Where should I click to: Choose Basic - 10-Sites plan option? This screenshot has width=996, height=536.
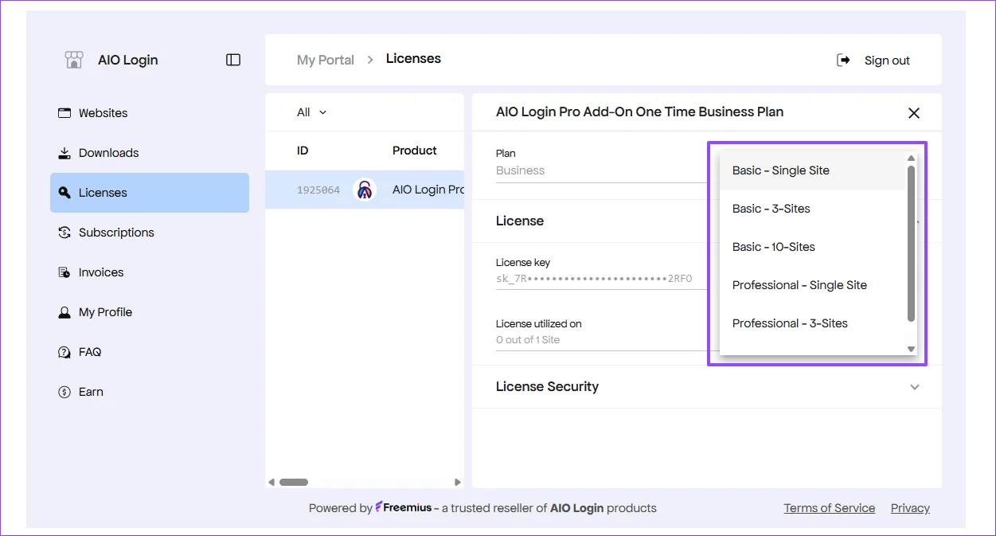click(813, 247)
